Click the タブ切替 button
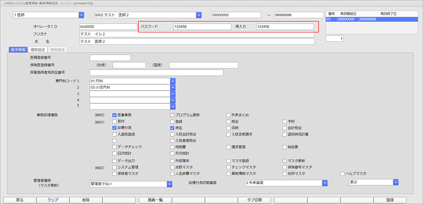The width and height of the screenshot is (423, 204). (254, 200)
